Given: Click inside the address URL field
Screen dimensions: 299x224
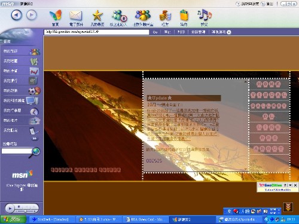Looking at the screenshot, I should pyautogui.click(x=96, y=32).
